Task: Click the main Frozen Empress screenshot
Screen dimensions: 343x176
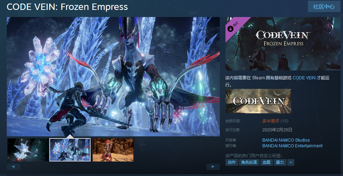Action: point(113,76)
